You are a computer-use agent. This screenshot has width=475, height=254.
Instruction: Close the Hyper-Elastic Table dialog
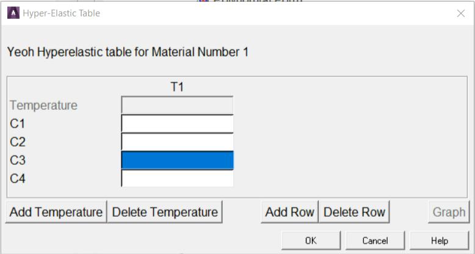pos(461,13)
